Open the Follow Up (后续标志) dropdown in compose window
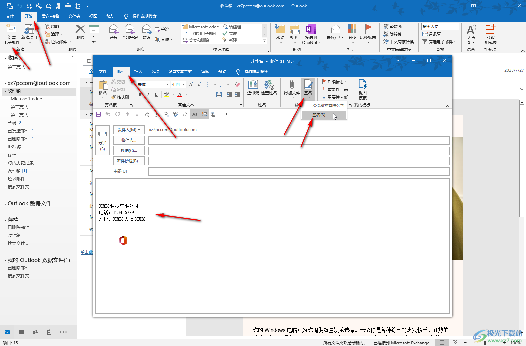 [335, 82]
